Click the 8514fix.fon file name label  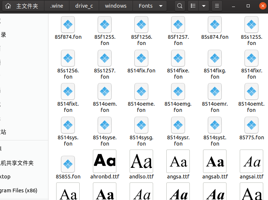pyautogui.click(x=141, y=71)
